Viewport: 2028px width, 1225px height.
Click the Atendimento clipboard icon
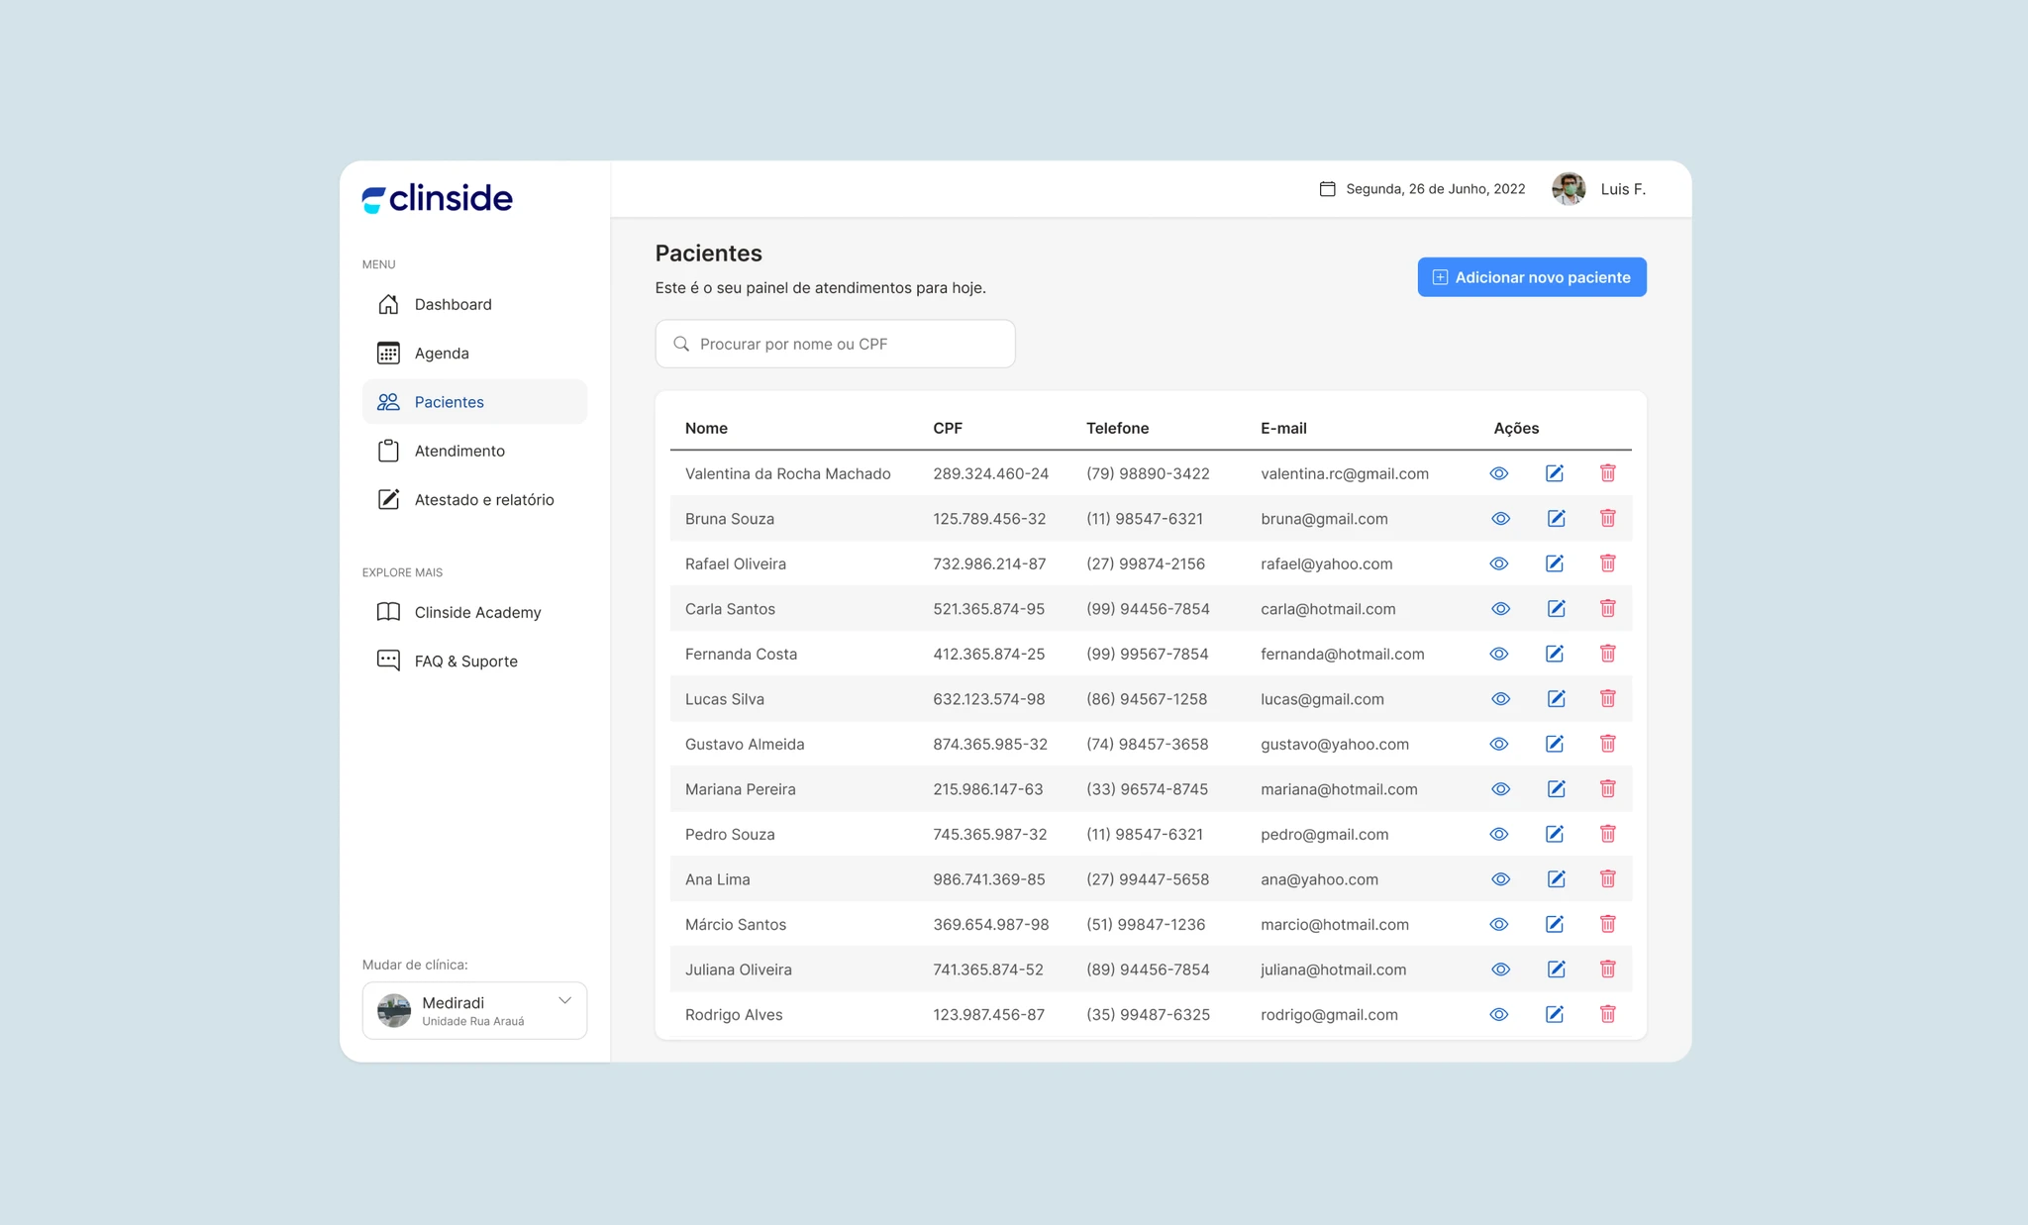coord(389,451)
